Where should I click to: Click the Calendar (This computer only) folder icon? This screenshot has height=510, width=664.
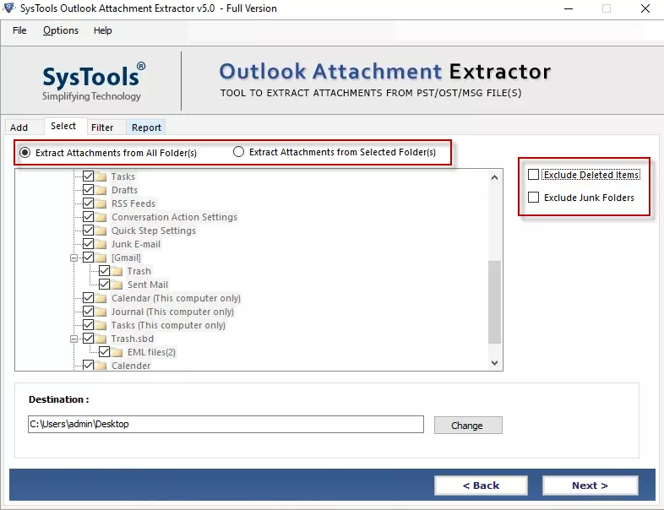point(101,298)
